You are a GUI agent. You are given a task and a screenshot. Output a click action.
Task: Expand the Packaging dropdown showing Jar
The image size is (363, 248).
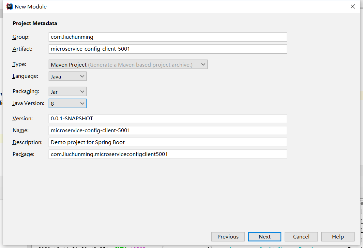pyautogui.click(x=67, y=92)
